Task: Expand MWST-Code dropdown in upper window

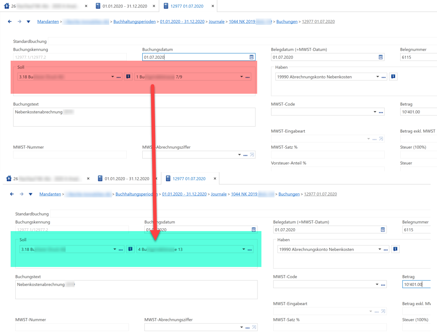Action: 375,112
